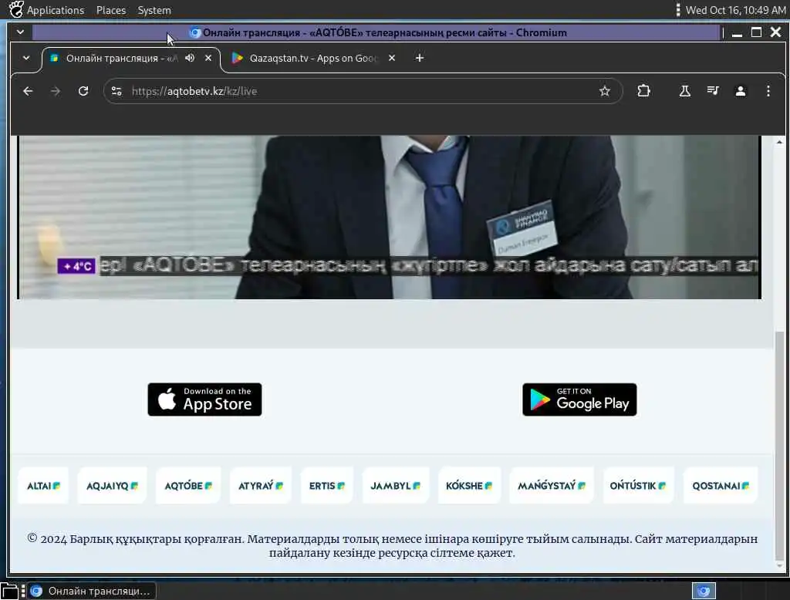View site information icon in address bar
The height and width of the screenshot is (600, 790).
pyautogui.click(x=116, y=91)
